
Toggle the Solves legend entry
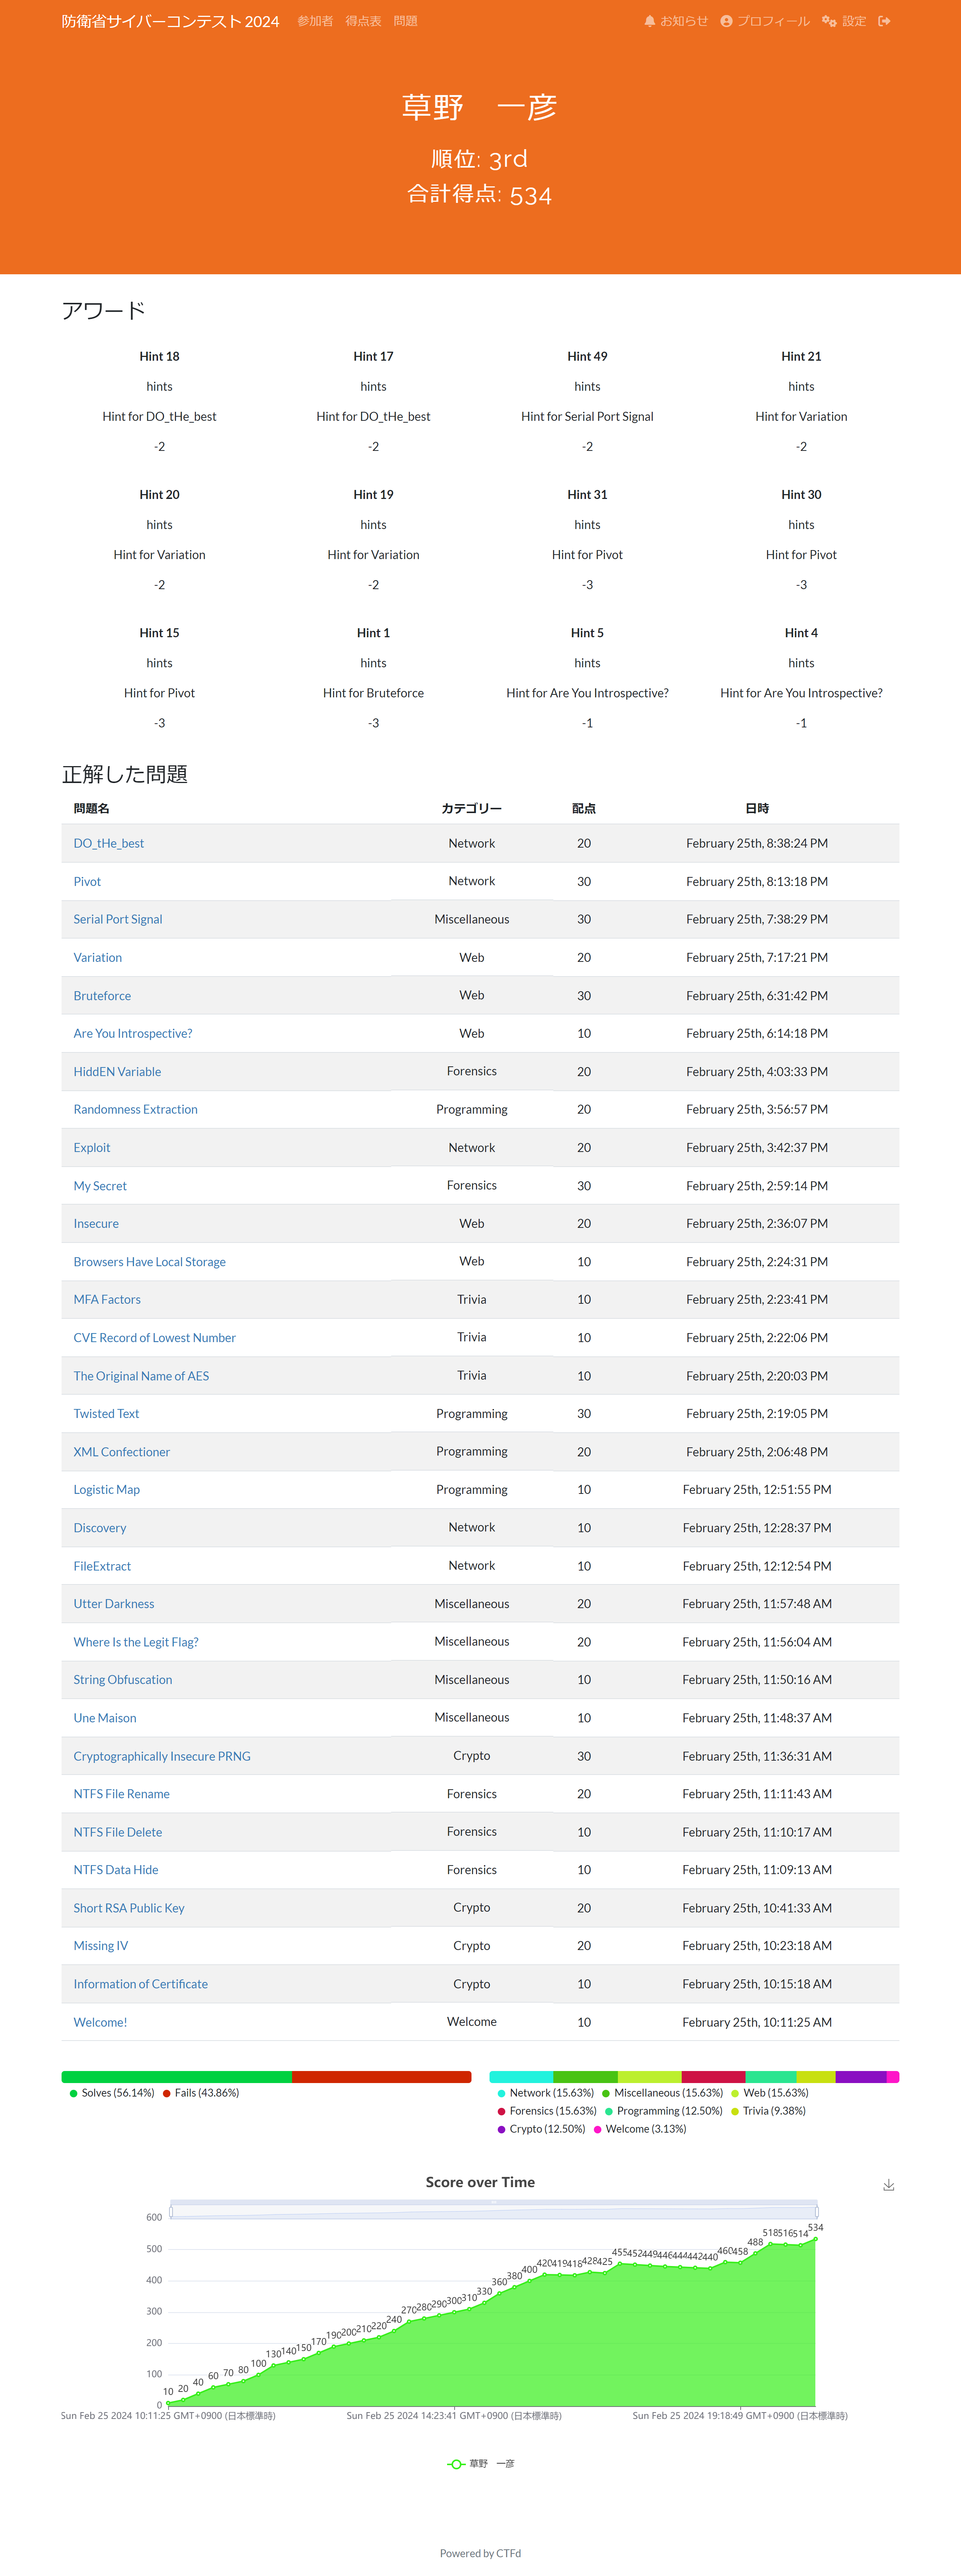coord(111,2093)
